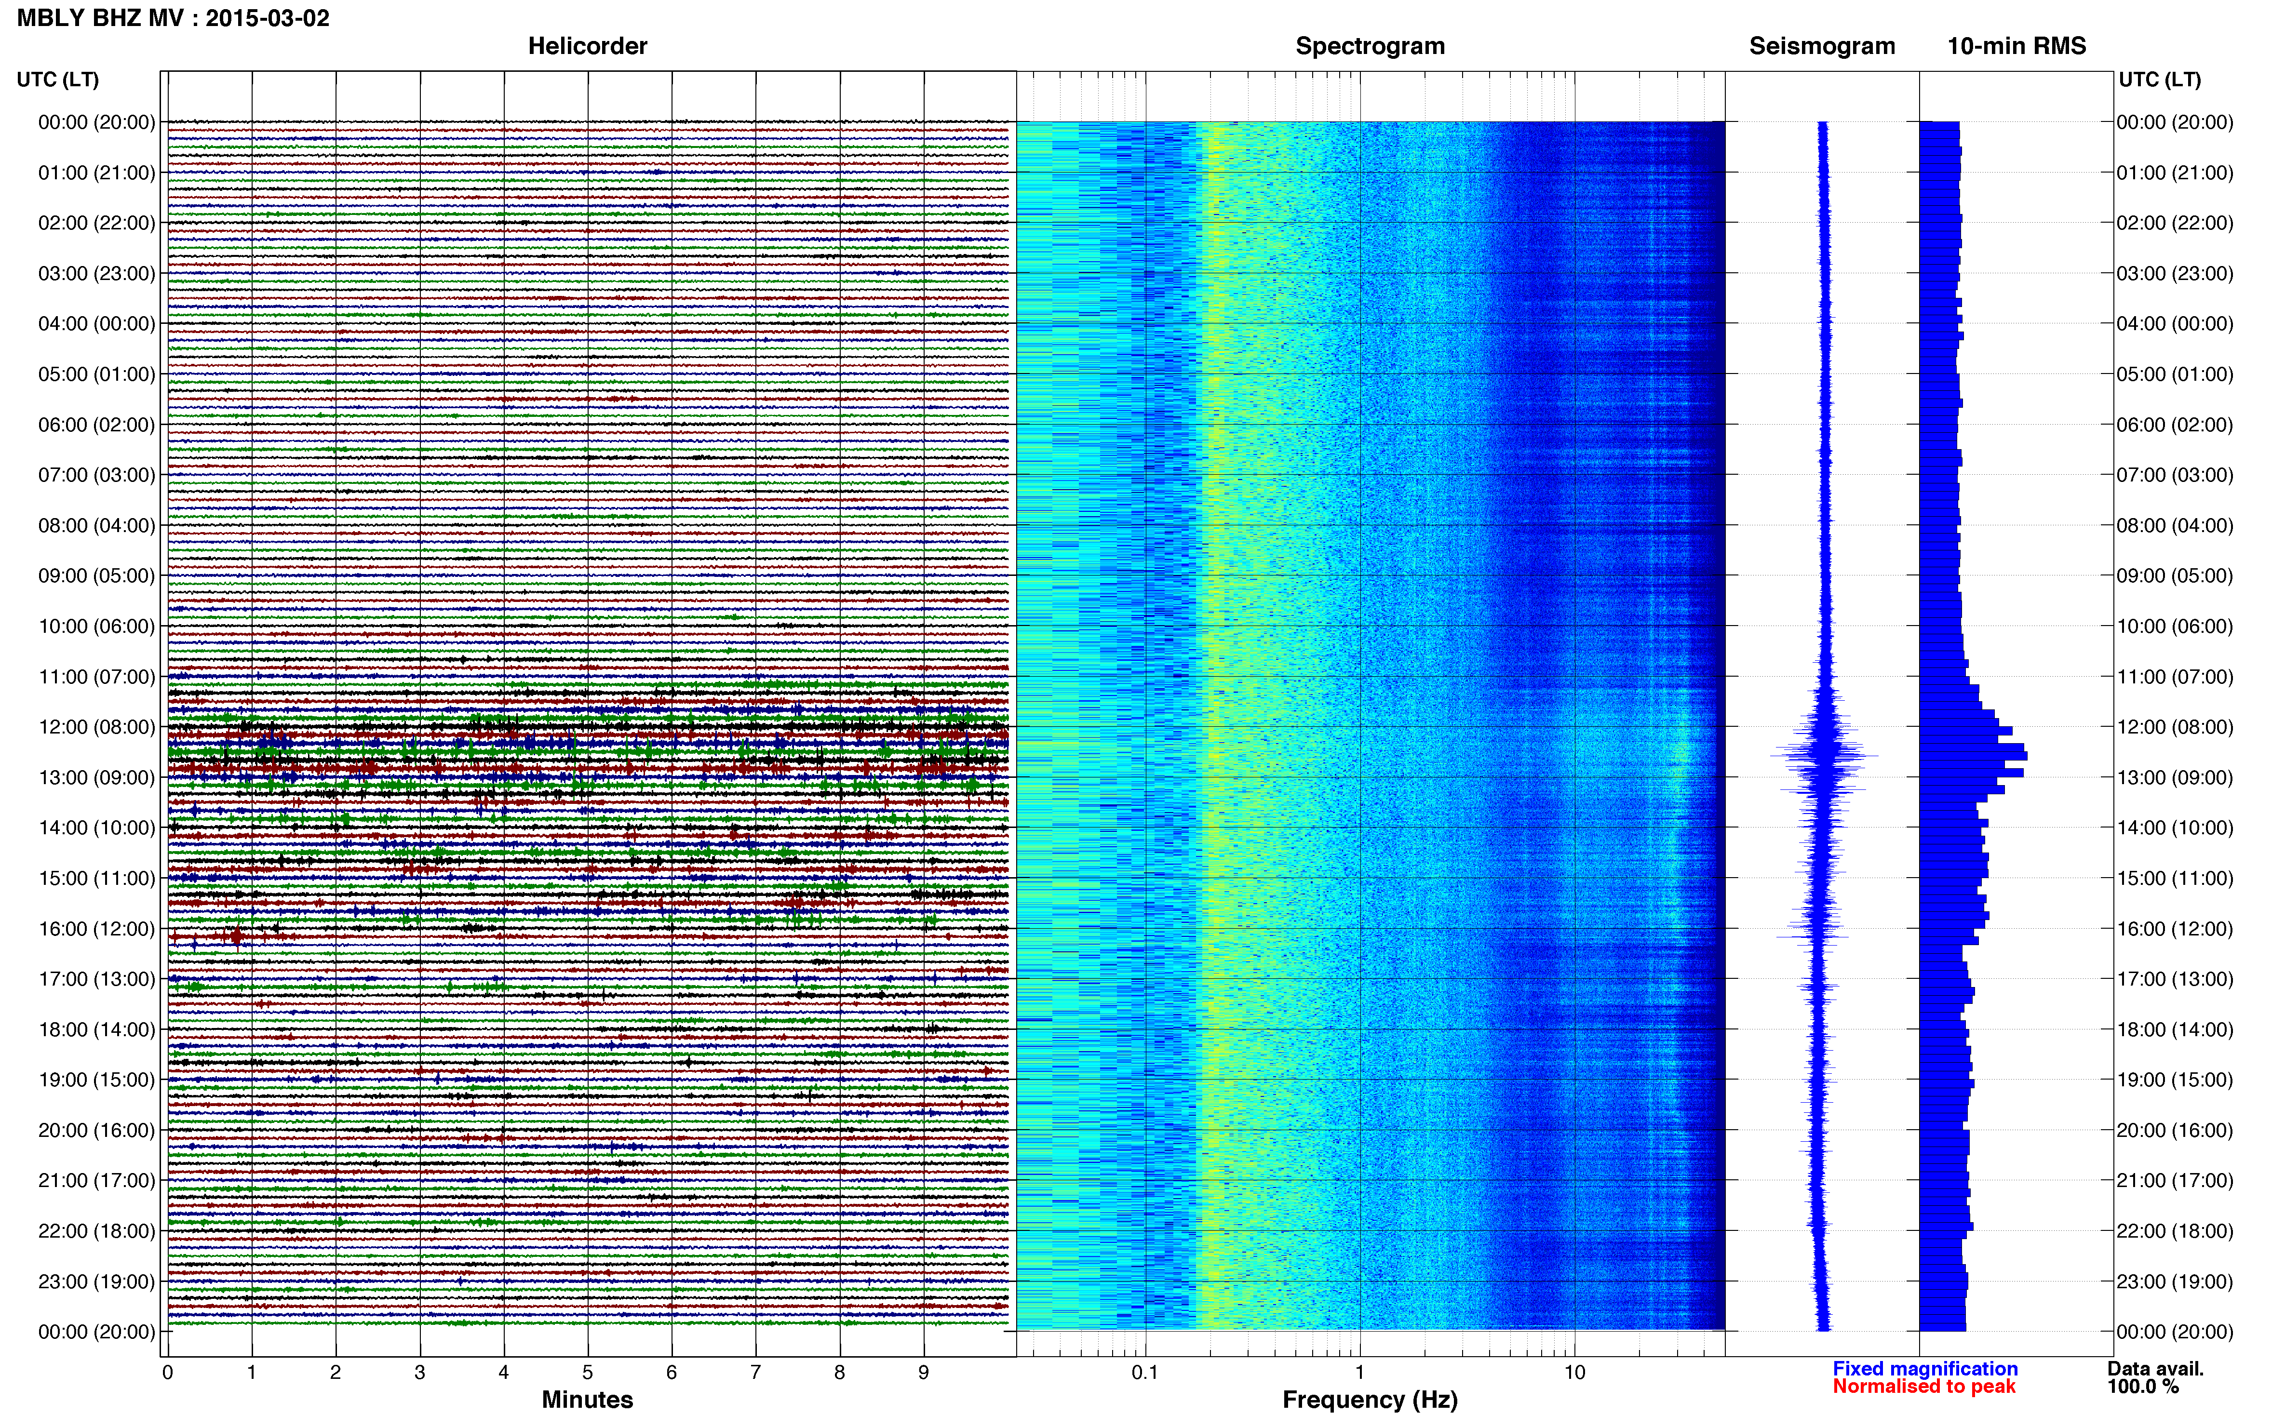Click the red Normalised to peak legend text

tap(1924, 1387)
